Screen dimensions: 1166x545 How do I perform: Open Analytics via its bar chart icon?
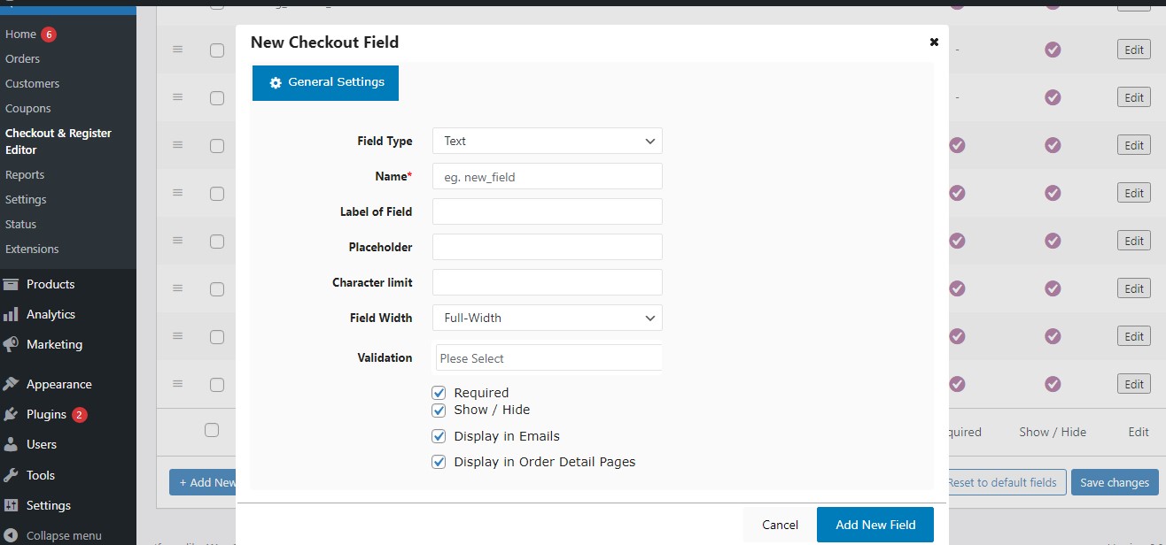click(11, 314)
